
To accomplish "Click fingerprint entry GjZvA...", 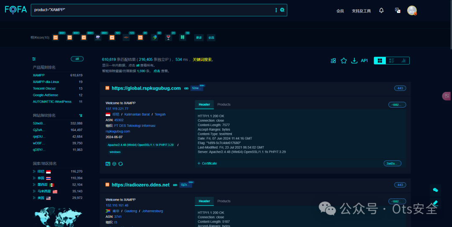I will (x=39, y=130).
